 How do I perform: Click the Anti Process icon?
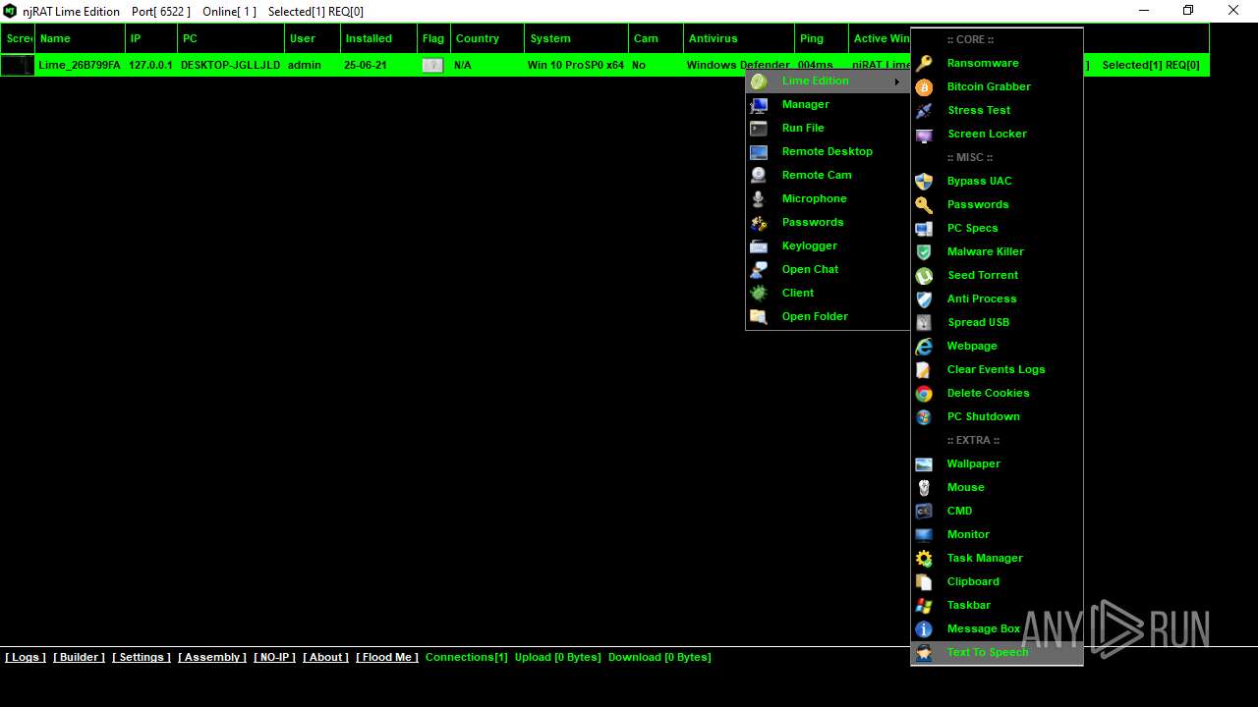(x=924, y=299)
